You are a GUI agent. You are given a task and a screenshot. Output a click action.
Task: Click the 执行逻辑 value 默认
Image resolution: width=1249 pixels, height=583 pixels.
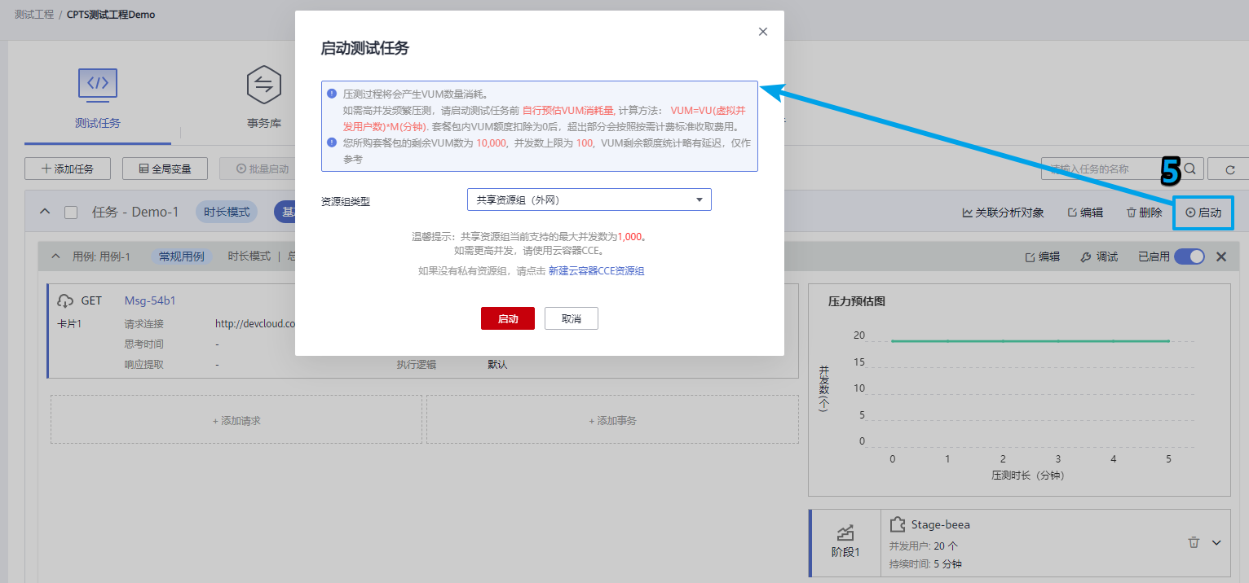[x=497, y=365]
